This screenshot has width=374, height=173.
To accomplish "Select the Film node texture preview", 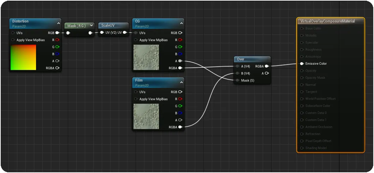I will pyautogui.click(x=146, y=116).
